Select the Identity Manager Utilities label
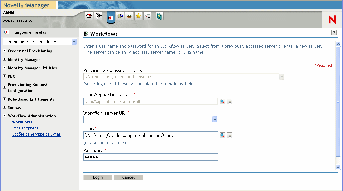 click(32, 68)
